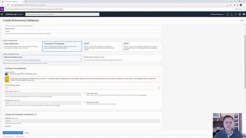Screen dimensions: 246x138
Task: Open the language globe icon
Action: [x=240, y=14]
